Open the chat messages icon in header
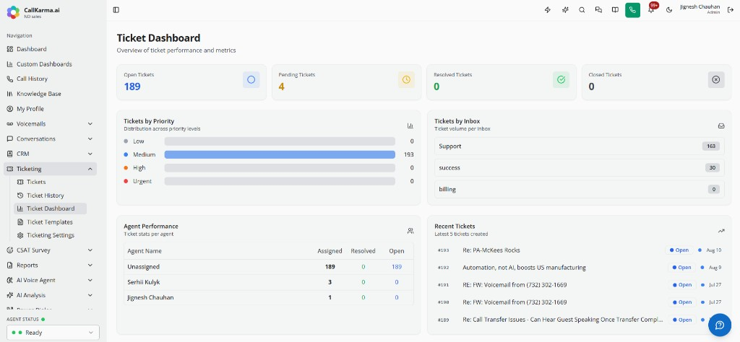Screen dimensions: 740x342 [598, 10]
